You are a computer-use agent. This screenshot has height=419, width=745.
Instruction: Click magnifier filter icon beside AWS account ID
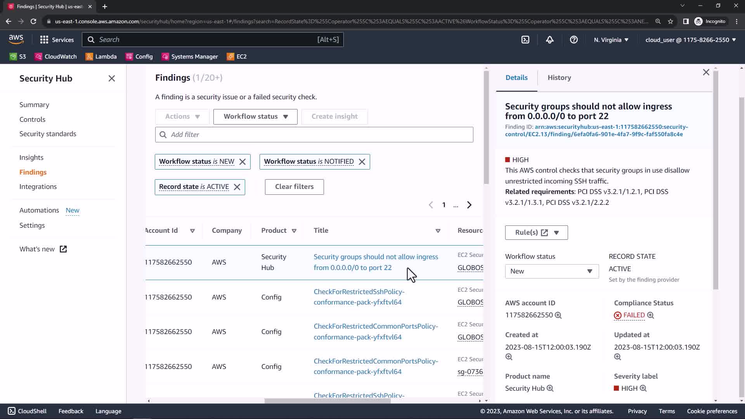coord(558,315)
